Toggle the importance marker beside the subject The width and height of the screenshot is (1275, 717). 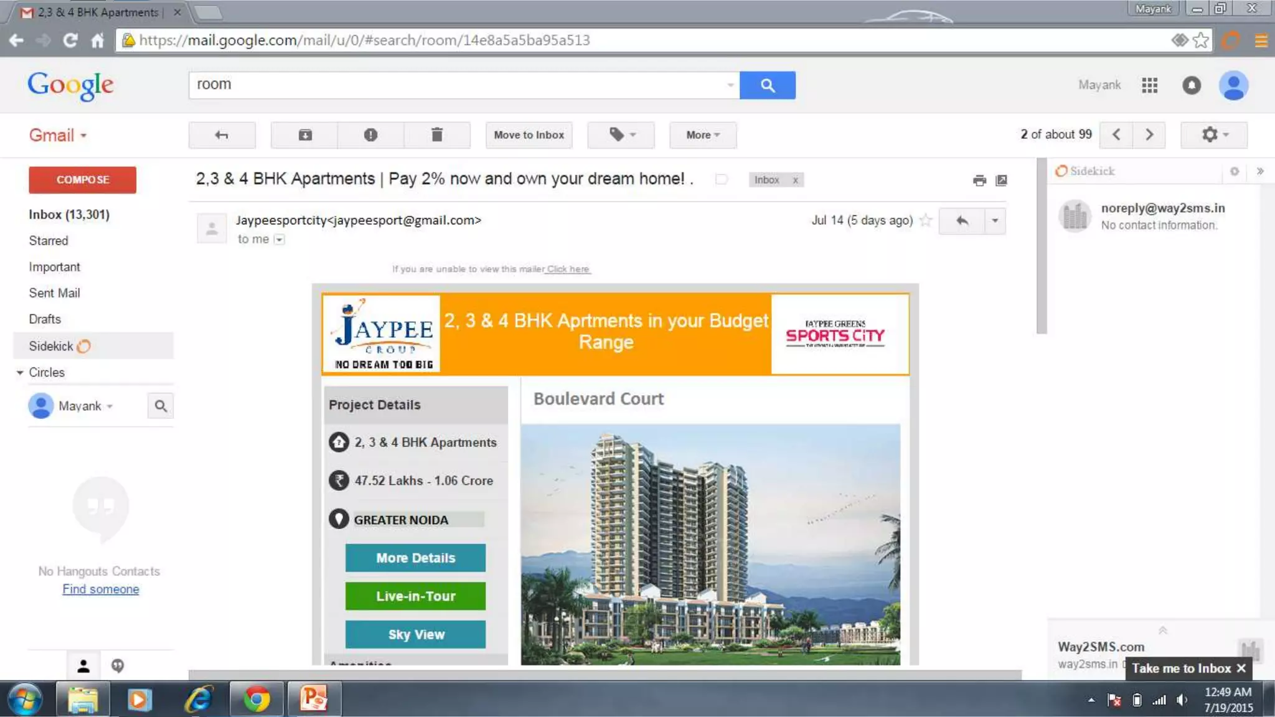pyautogui.click(x=722, y=180)
